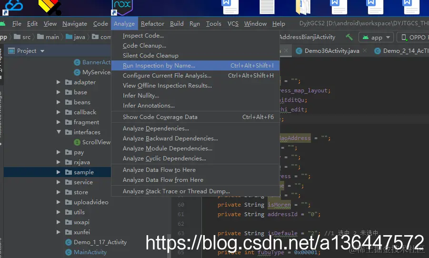
Task: Choose Analyze Cyclic Dependencies
Action: pyautogui.click(x=195, y=159)
